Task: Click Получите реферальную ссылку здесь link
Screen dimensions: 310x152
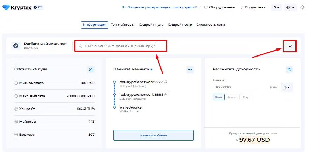Action: [x=159, y=7]
